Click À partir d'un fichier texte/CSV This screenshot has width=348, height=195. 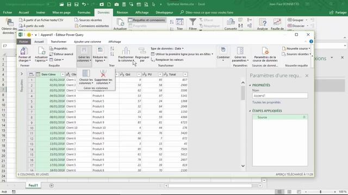[41, 20]
